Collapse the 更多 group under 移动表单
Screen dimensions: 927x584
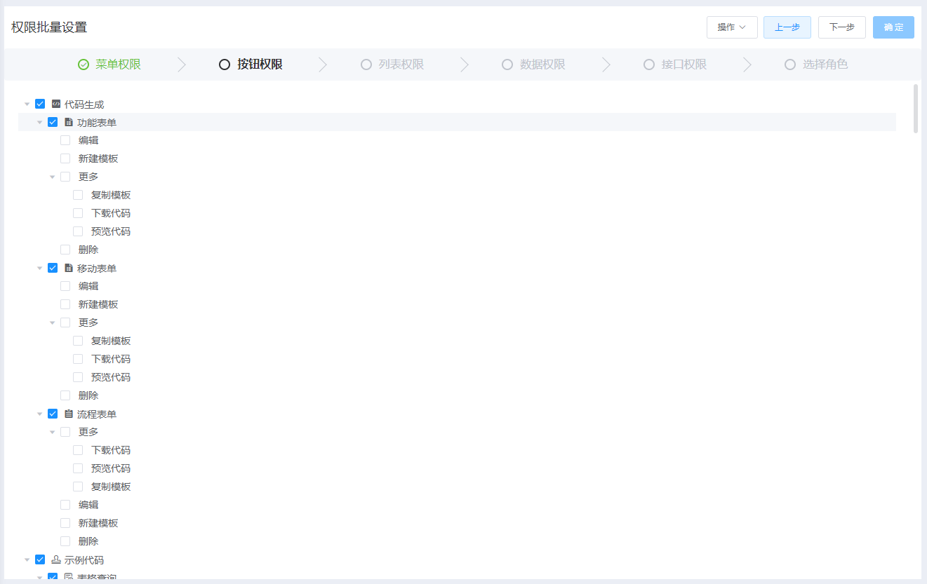pyautogui.click(x=53, y=322)
